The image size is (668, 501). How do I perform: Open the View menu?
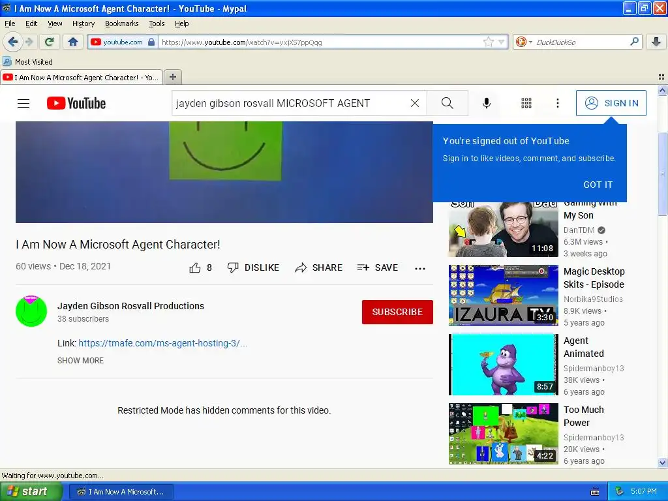coord(55,23)
